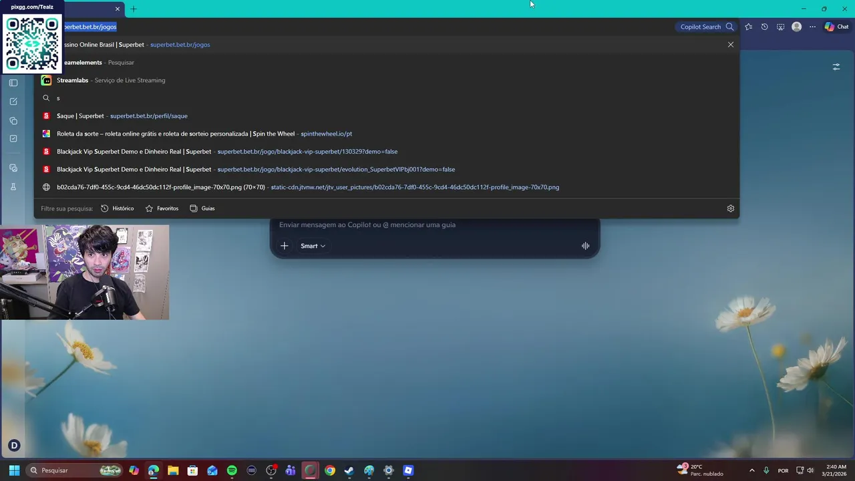Click the plus attach button in Copilot box
This screenshot has width=855, height=481.
[284, 246]
